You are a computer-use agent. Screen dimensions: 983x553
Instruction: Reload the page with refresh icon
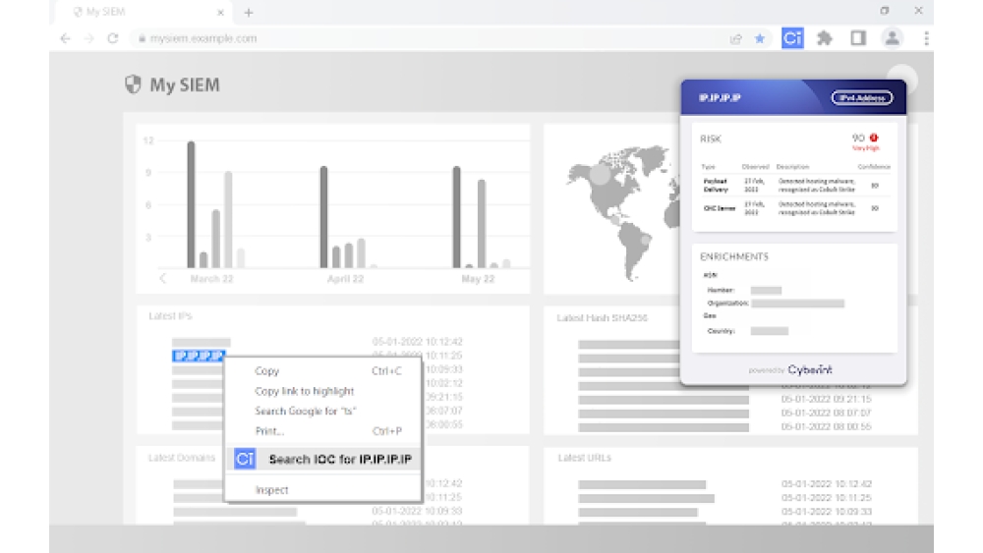click(x=113, y=38)
